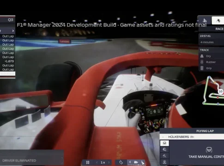Pause the session with the pause button

88,162
